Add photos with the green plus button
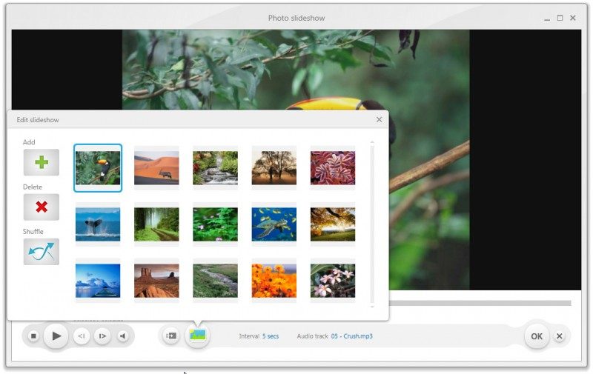Image resolution: width=593 pixels, height=374 pixels. tap(42, 162)
